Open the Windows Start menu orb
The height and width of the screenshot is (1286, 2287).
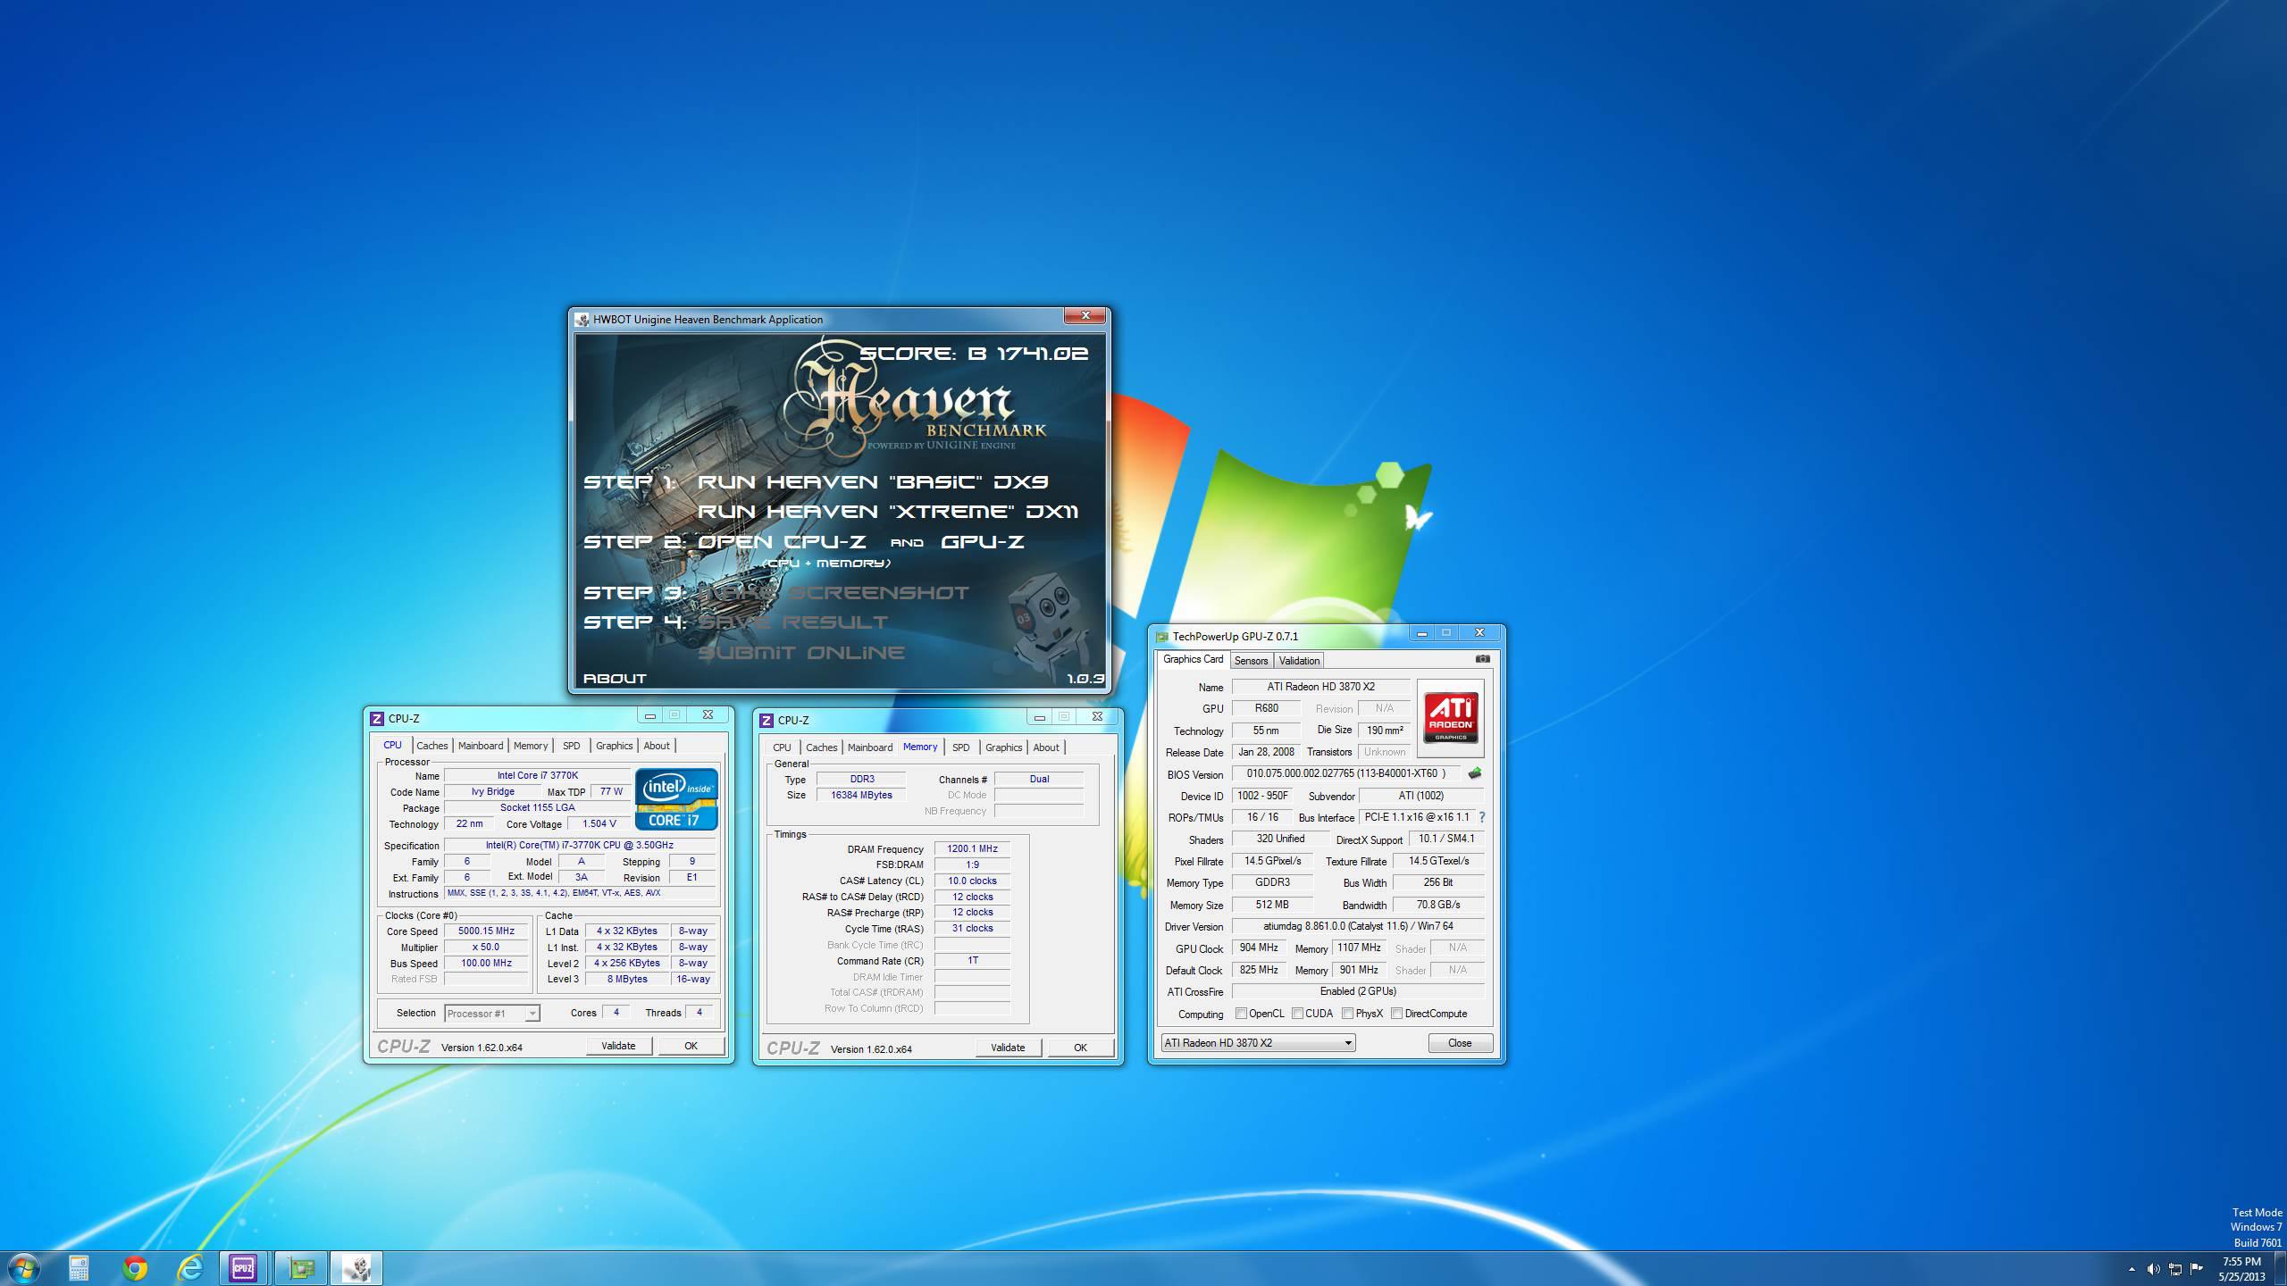point(24,1268)
